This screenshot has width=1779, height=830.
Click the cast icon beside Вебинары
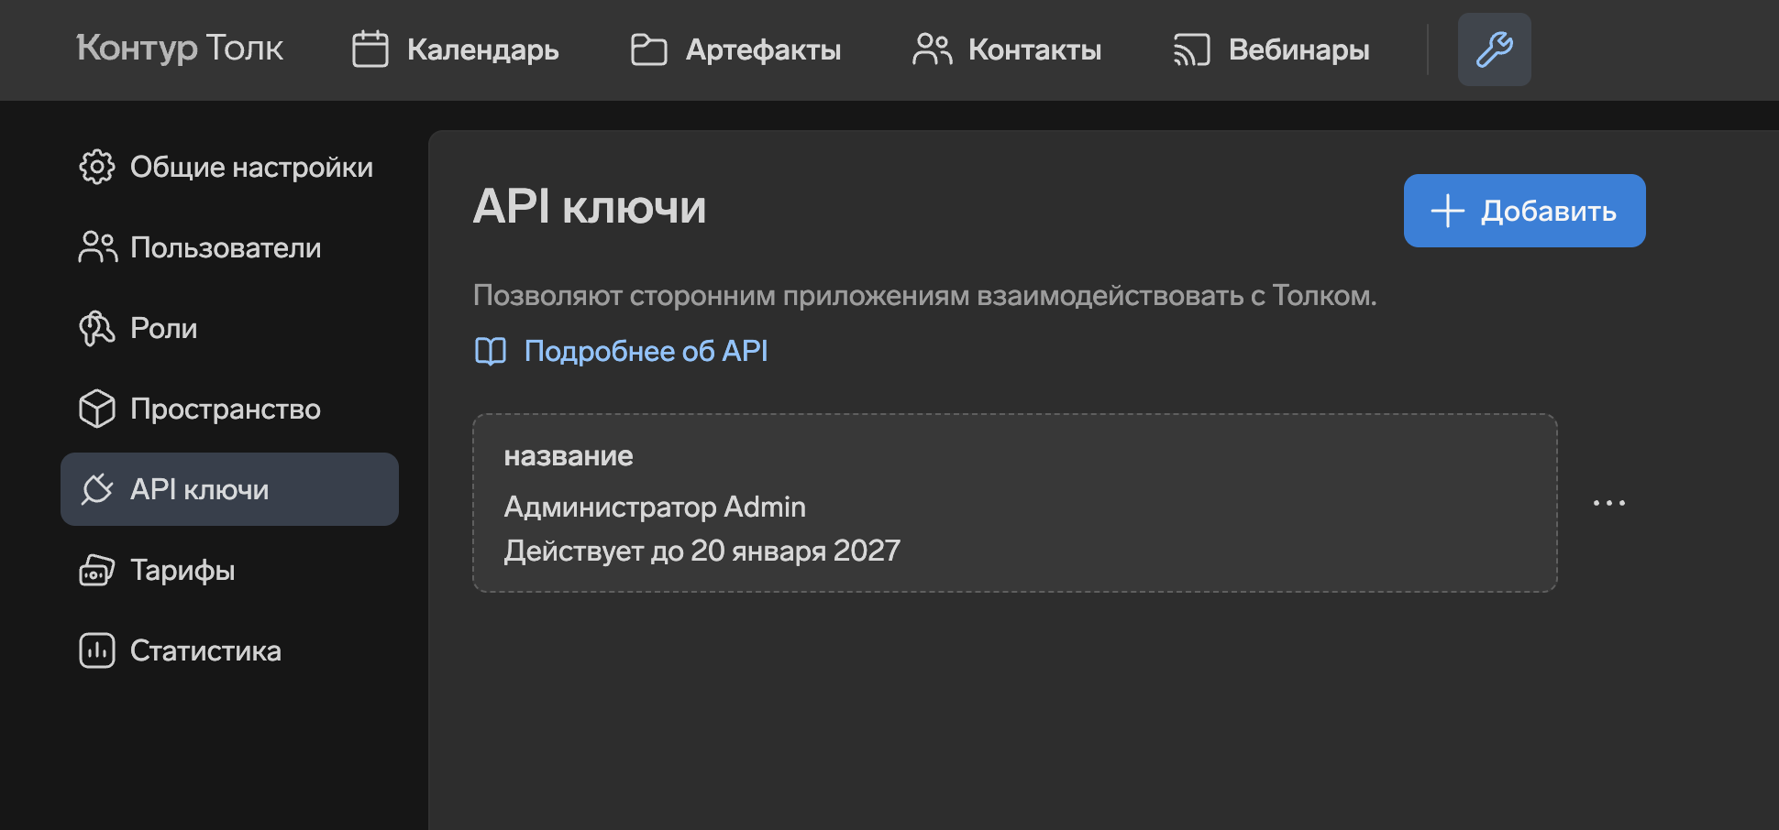click(1192, 49)
